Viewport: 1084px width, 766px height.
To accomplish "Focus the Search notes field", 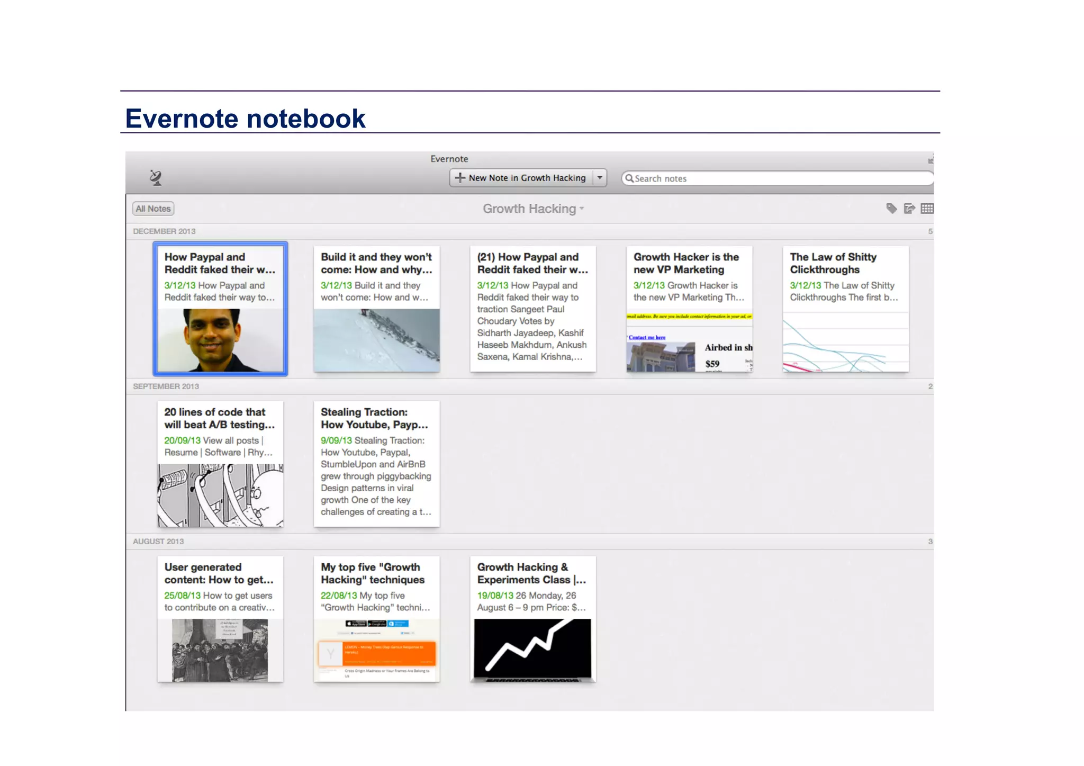I will click(x=778, y=178).
